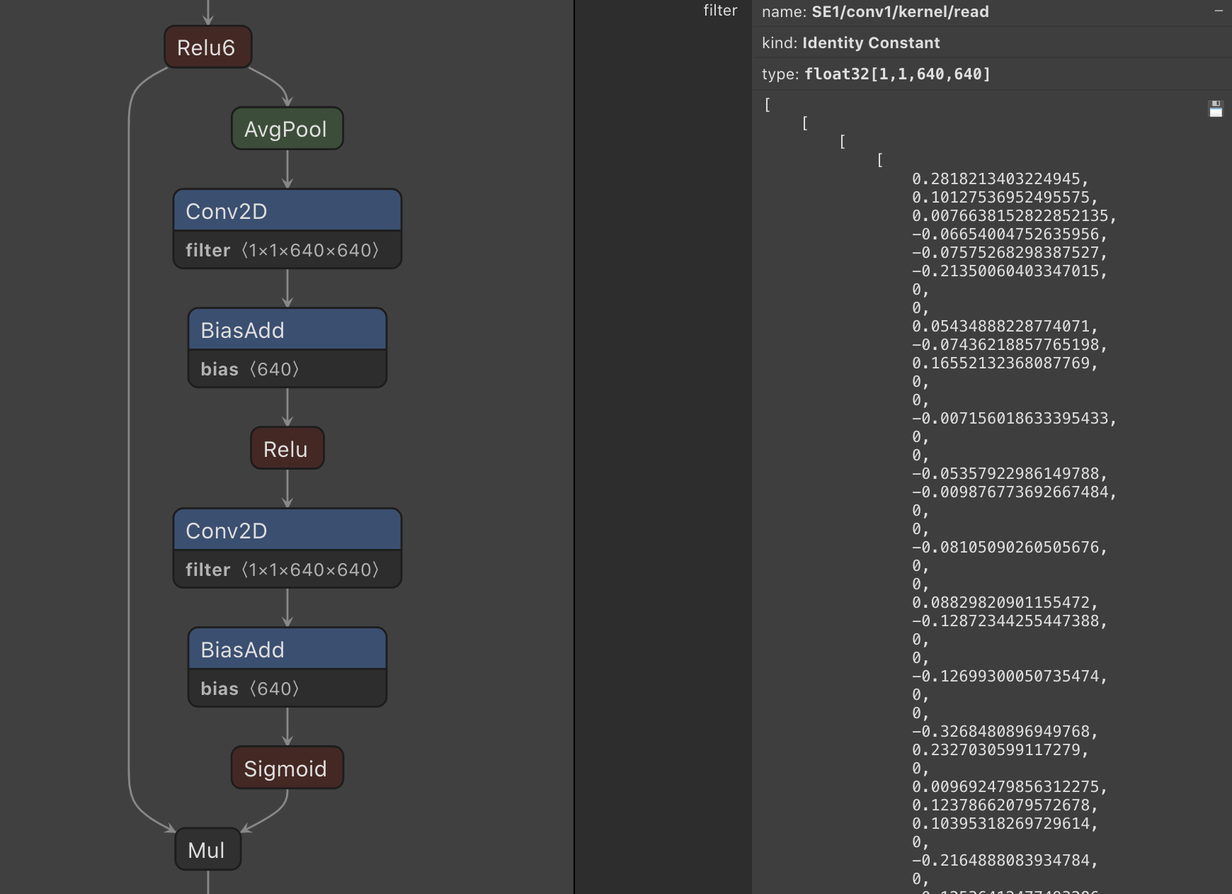Screen dimensions: 1232x894
Task: Click value -0.007156018633395433
Action: click(1014, 419)
